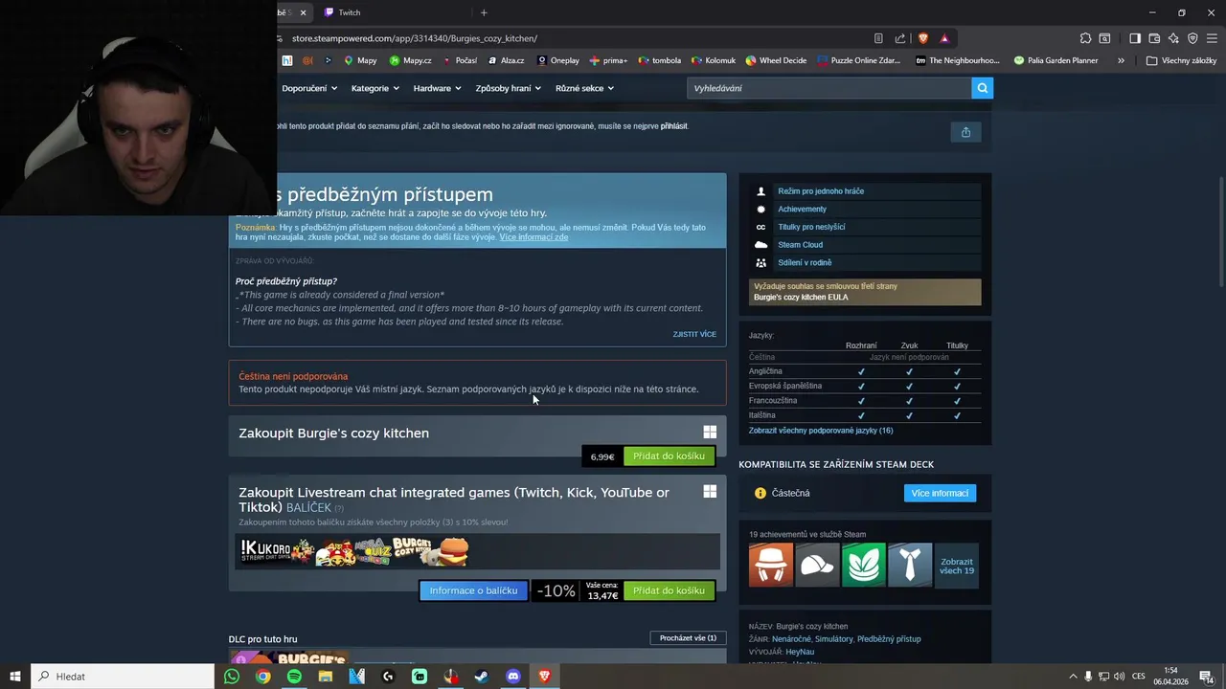Click Zobrazit všech 19 achievements
The width and height of the screenshot is (1226, 689).
pos(956,566)
